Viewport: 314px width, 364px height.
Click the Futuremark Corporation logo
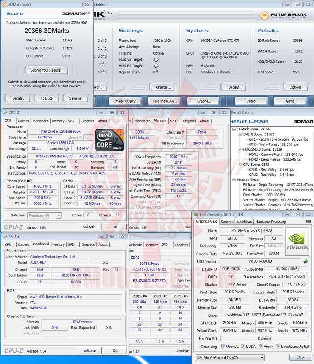(284, 16)
